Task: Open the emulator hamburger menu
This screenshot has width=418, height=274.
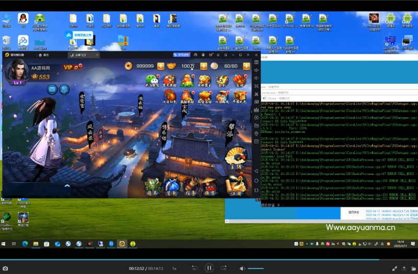Action: pyautogui.click(x=218, y=55)
